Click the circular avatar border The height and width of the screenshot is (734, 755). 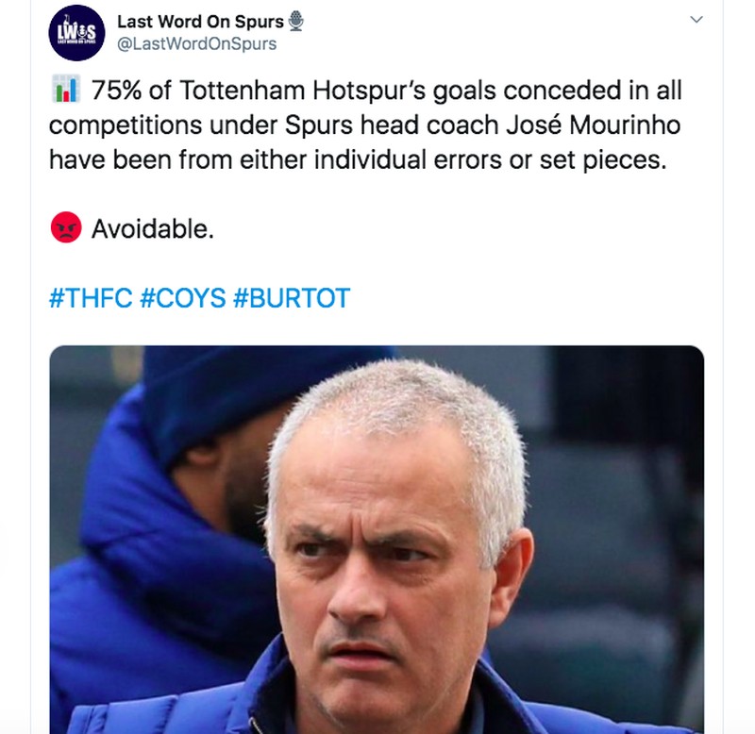coord(79,6)
